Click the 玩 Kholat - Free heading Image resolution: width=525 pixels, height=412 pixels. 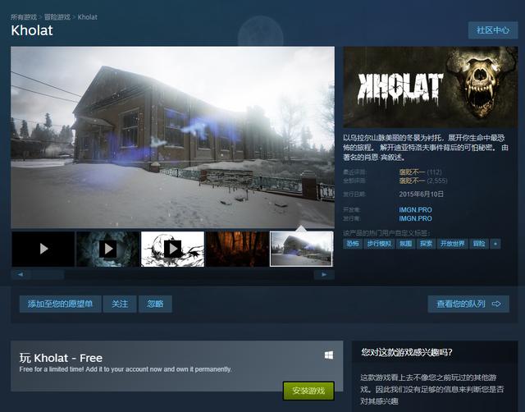pyautogui.click(x=61, y=358)
